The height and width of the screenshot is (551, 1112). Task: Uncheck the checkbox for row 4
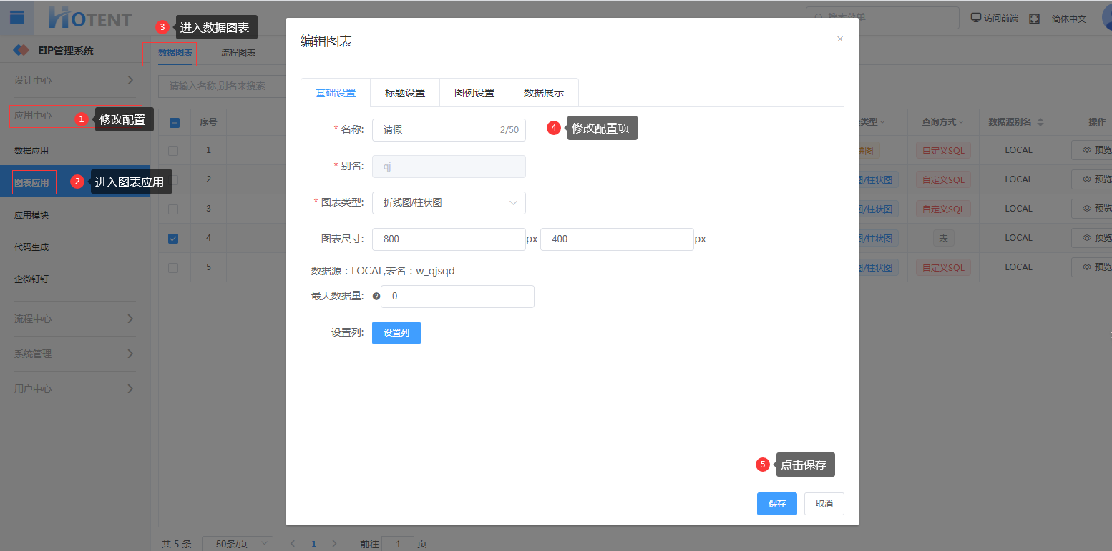click(x=173, y=238)
